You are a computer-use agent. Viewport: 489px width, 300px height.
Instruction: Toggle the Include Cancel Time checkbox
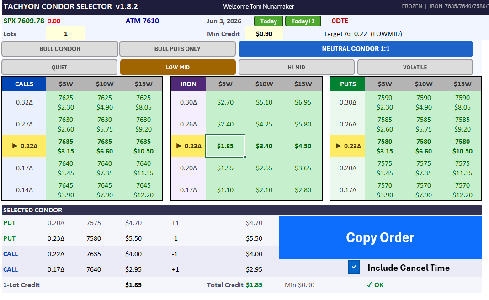(x=354, y=267)
